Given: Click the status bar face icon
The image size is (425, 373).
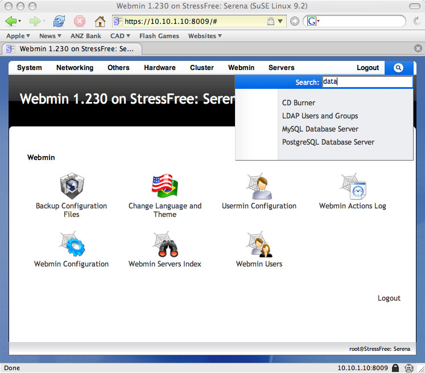Looking at the screenshot, I should 409,368.
